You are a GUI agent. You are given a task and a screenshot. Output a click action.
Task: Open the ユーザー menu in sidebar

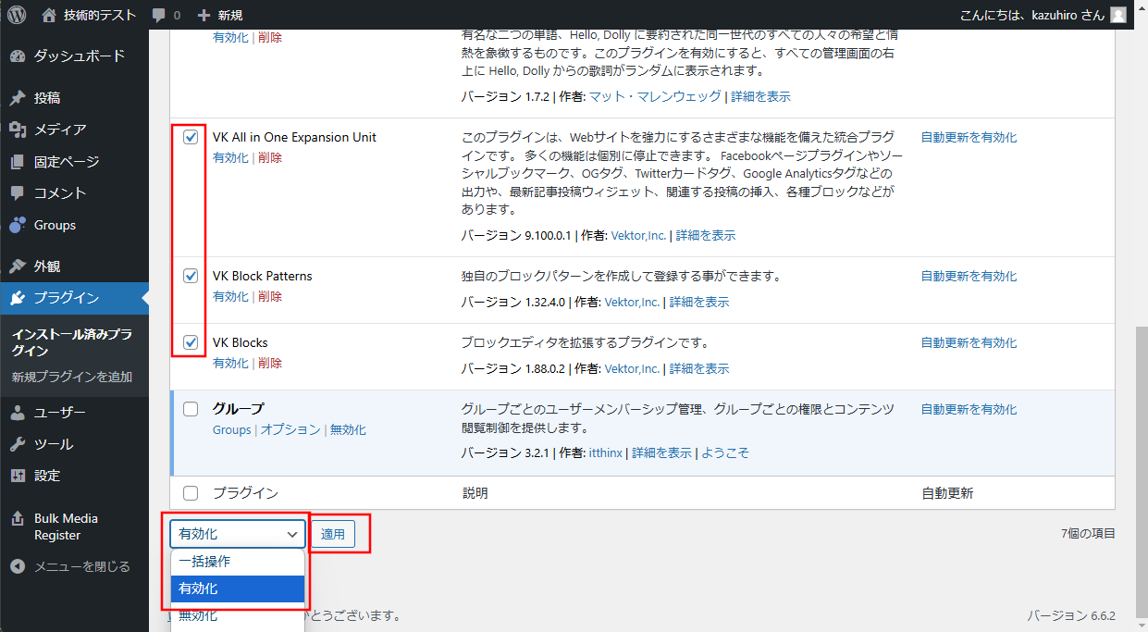click(x=60, y=413)
